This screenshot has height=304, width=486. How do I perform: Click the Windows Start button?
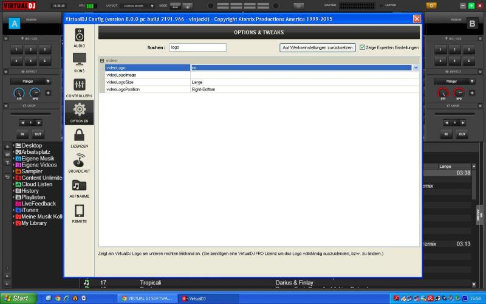point(19,299)
